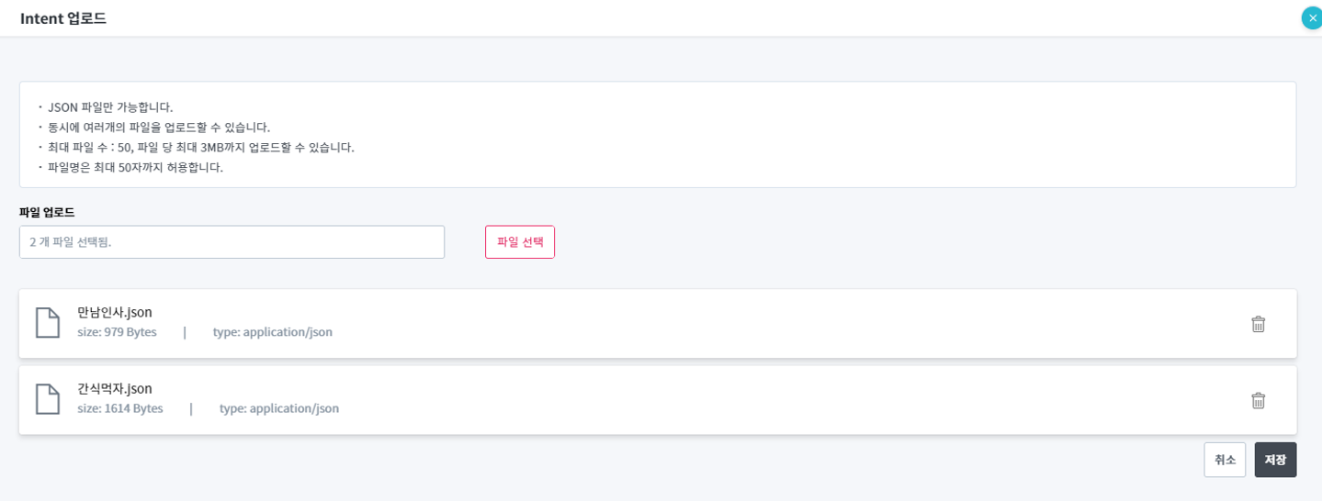Click the file type label of 만남인사.json
The width and height of the screenshot is (1322, 501).
(x=273, y=332)
